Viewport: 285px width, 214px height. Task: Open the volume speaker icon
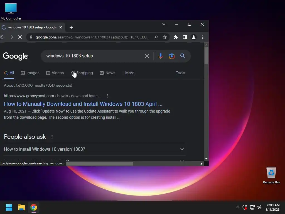(x=259, y=207)
